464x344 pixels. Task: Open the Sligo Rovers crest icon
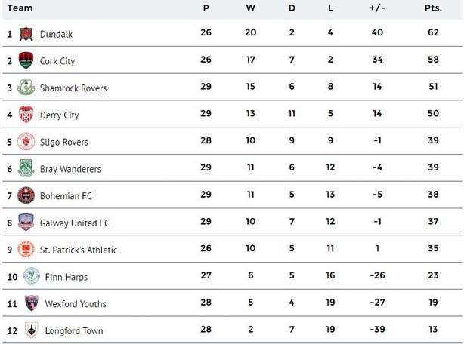26,141
